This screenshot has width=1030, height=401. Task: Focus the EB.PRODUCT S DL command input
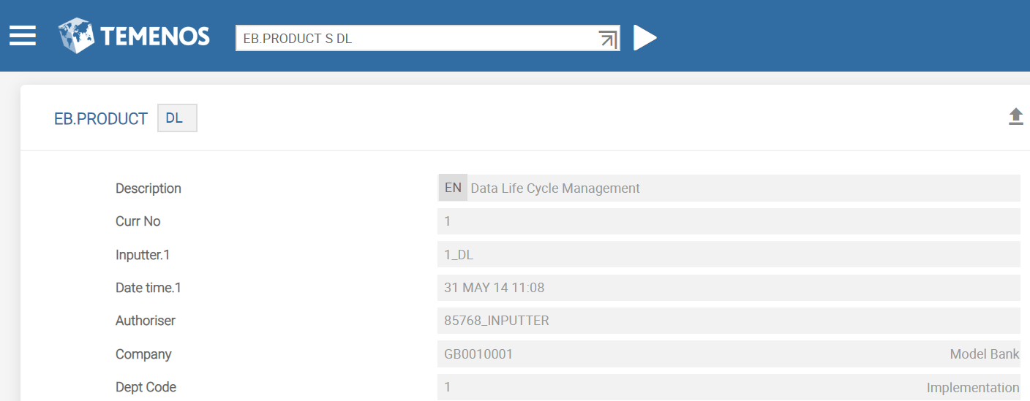pos(417,39)
